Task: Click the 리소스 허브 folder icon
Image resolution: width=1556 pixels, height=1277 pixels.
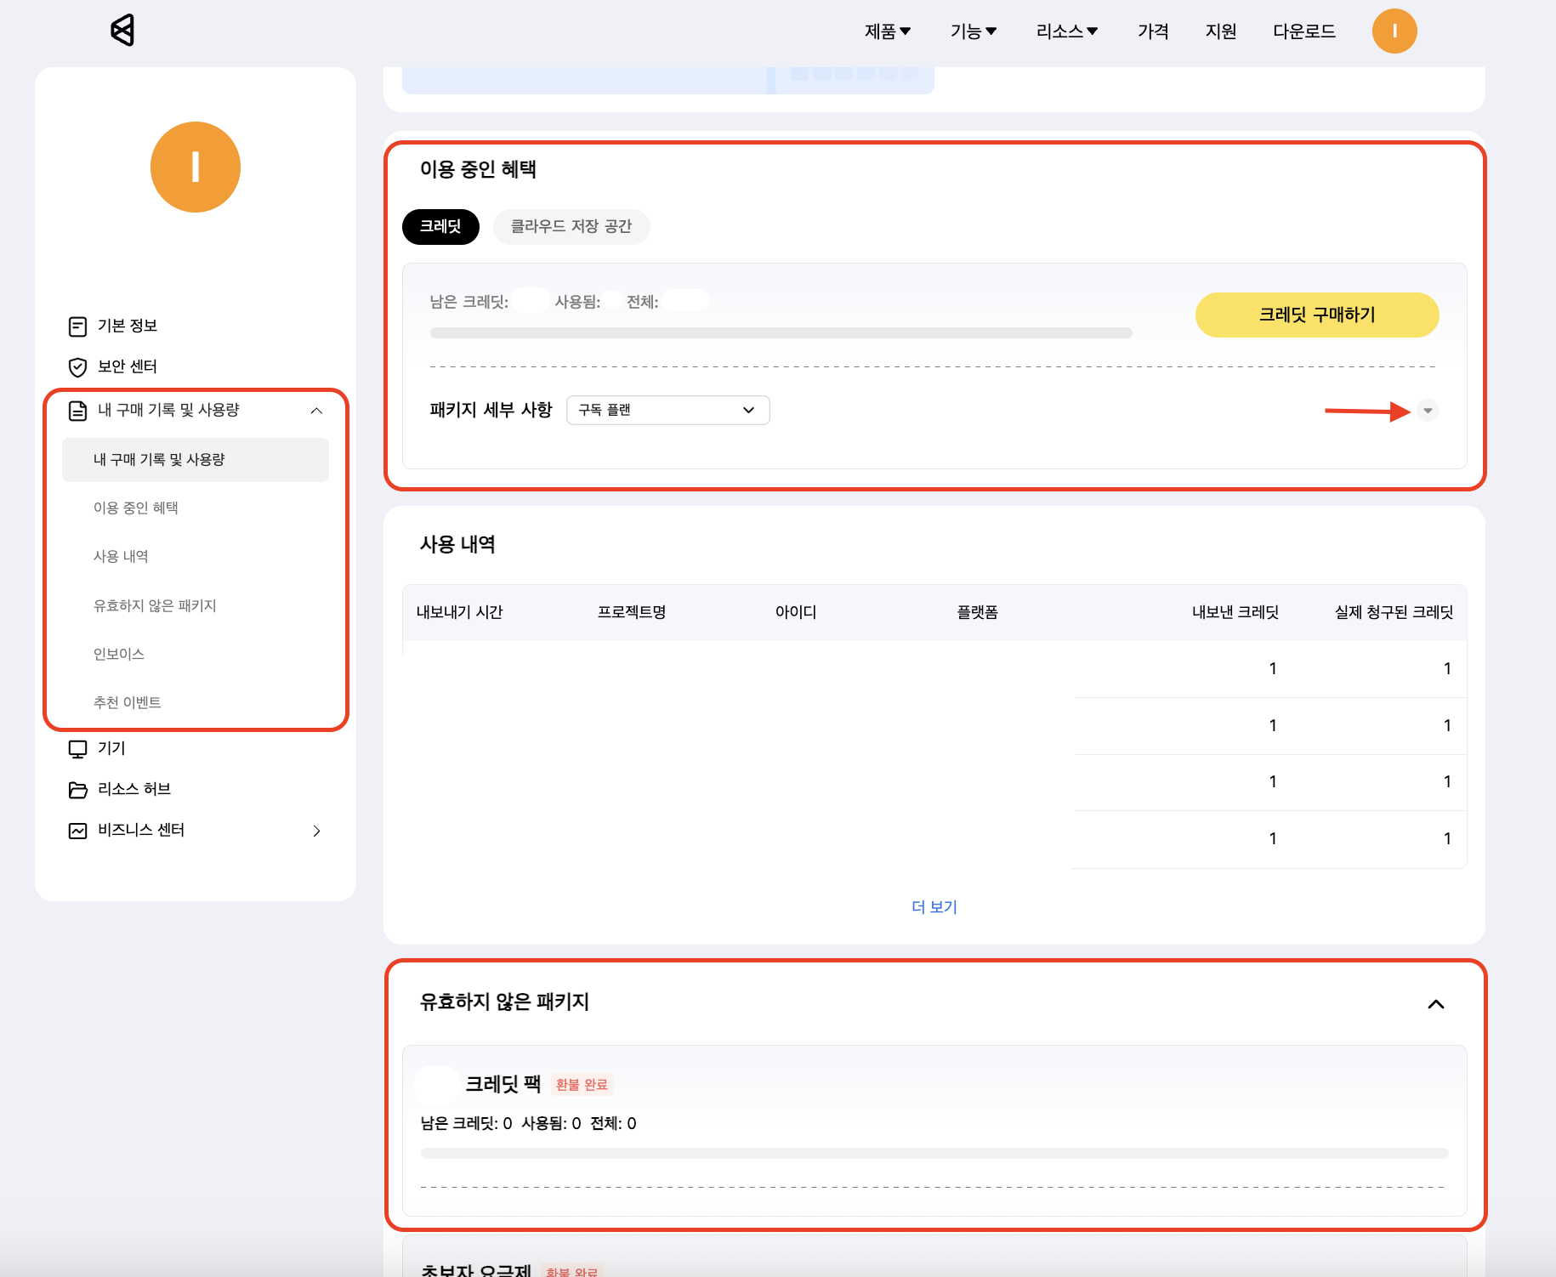Action: [77, 790]
